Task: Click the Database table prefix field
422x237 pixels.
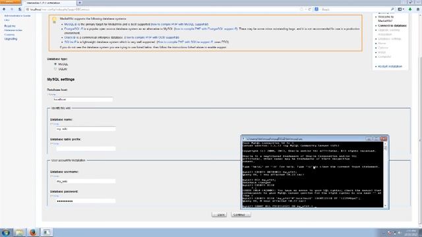Action: [x=86, y=149]
